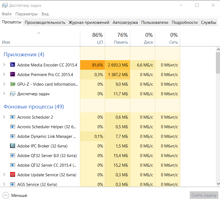Sort processes by the ЦП column

tap(93, 39)
